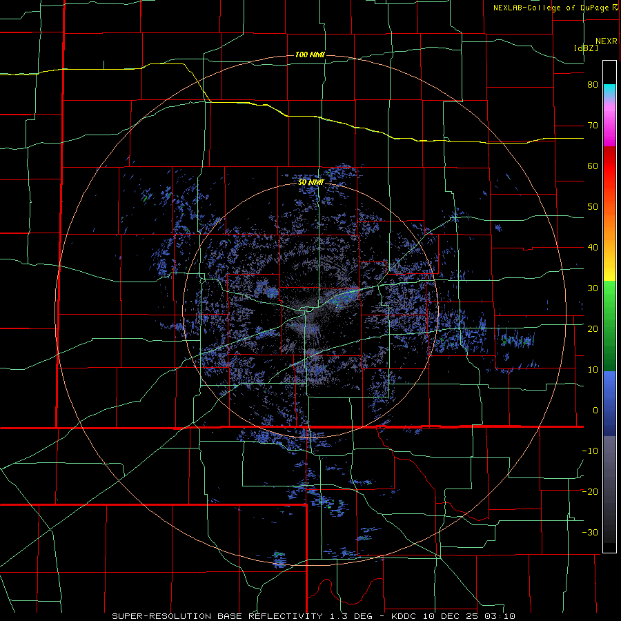Click the [dBZ] unit label

point(586,48)
